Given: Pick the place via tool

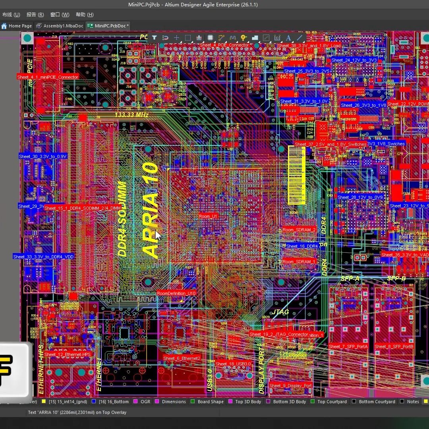Looking at the screenshot, I should [x=243, y=38].
